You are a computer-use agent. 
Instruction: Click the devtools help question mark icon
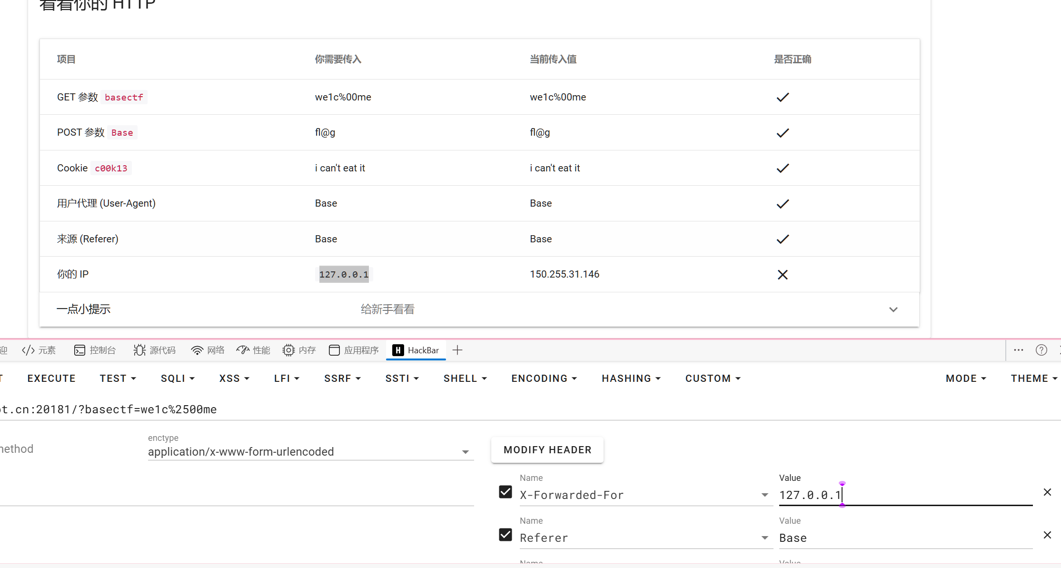[1041, 350]
